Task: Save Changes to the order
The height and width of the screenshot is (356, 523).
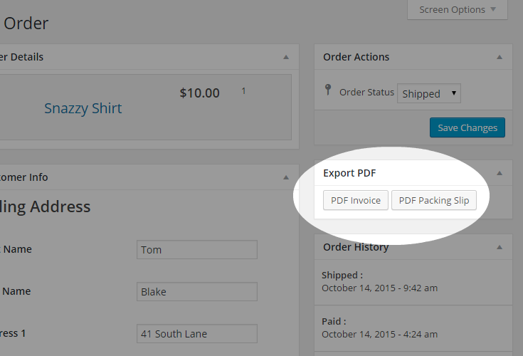Action: [467, 127]
